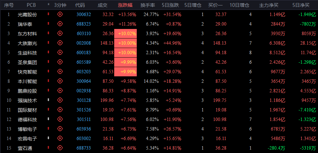The width and height of the screenshot is (318, 153).
Task: Select stock name 国际复材
Action: tap(27, 110)
